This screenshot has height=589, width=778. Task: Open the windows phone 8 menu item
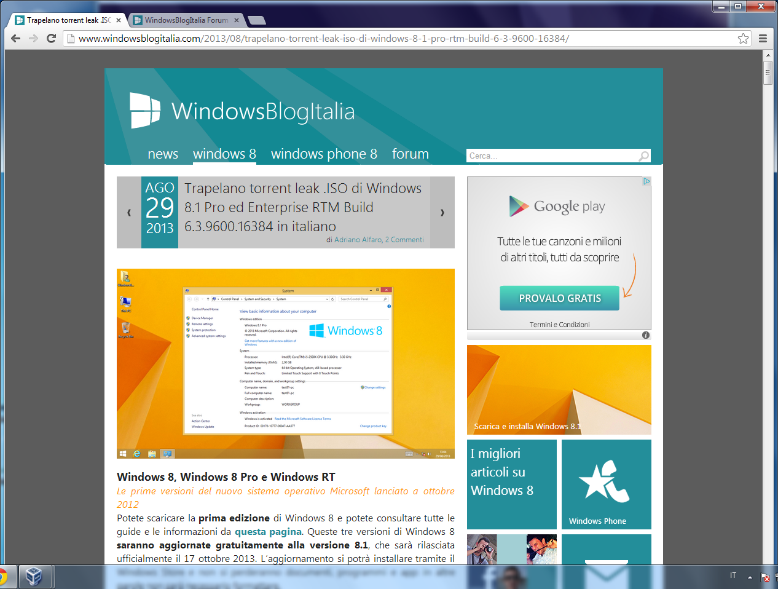(x=324, y=154)
